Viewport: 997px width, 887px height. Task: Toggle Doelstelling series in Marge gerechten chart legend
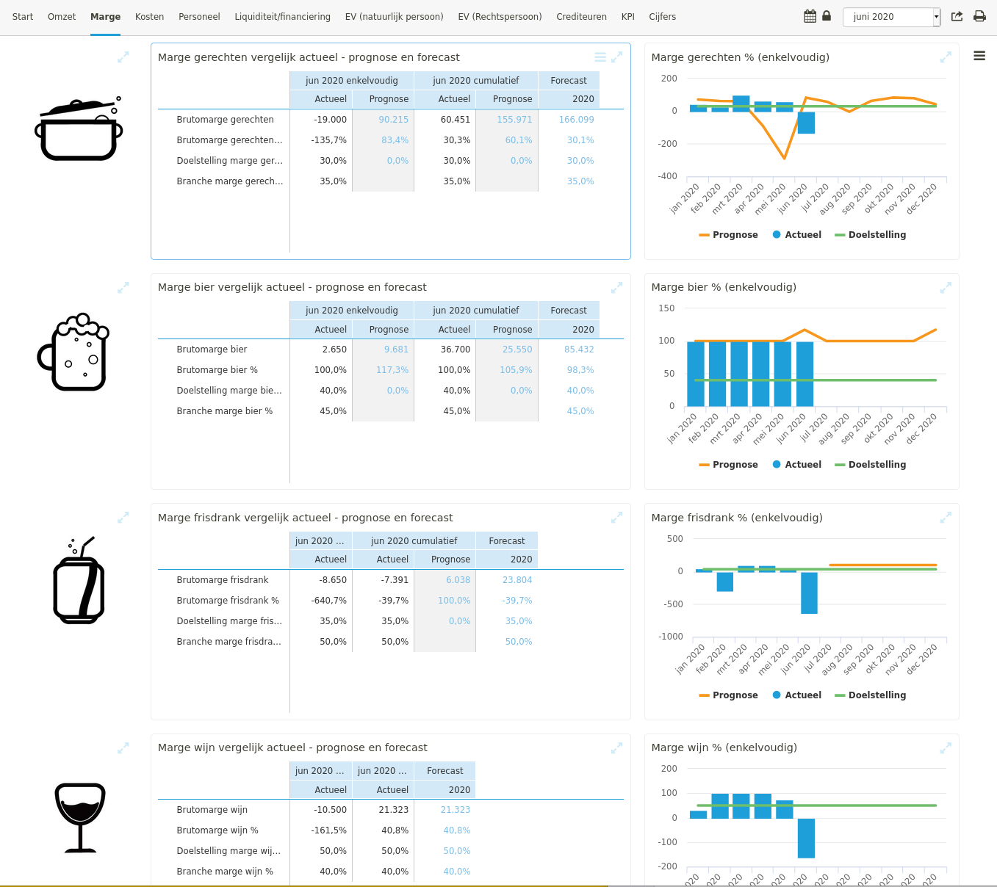[x=871, y=235]
